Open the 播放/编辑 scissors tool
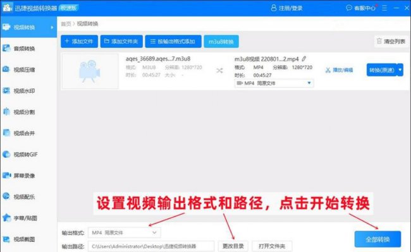Screen dimensions: 411x252 tap(339, 70)
